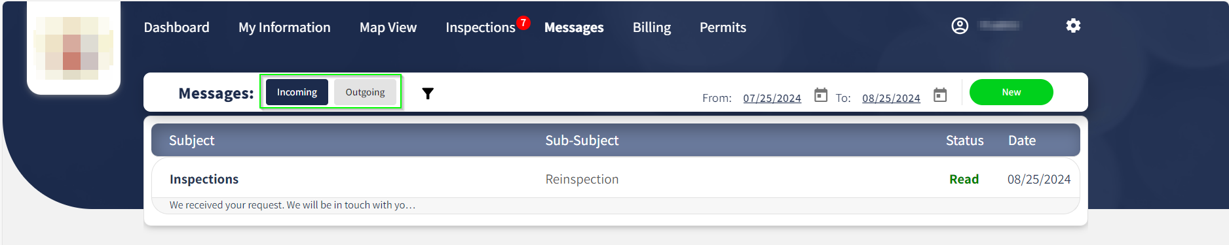Screen dimensions: 1229x245
Task: Open the Inspections menu item
Action: (480, 27)
